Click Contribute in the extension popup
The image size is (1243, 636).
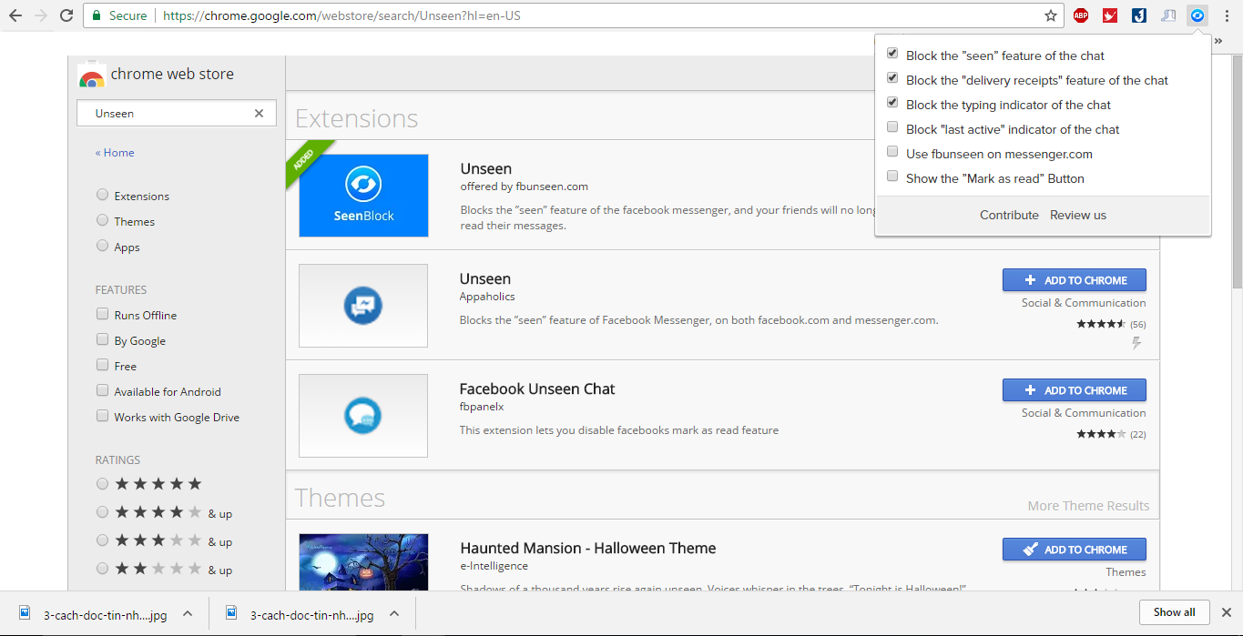tap(1009, 216)
